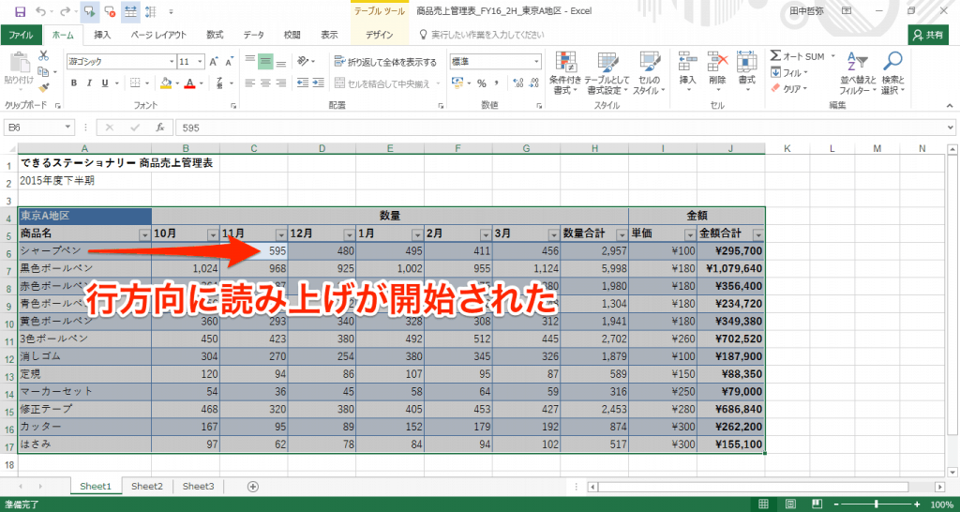
Task: Click the Format Painter brush icon
Action: pos(43,84)
